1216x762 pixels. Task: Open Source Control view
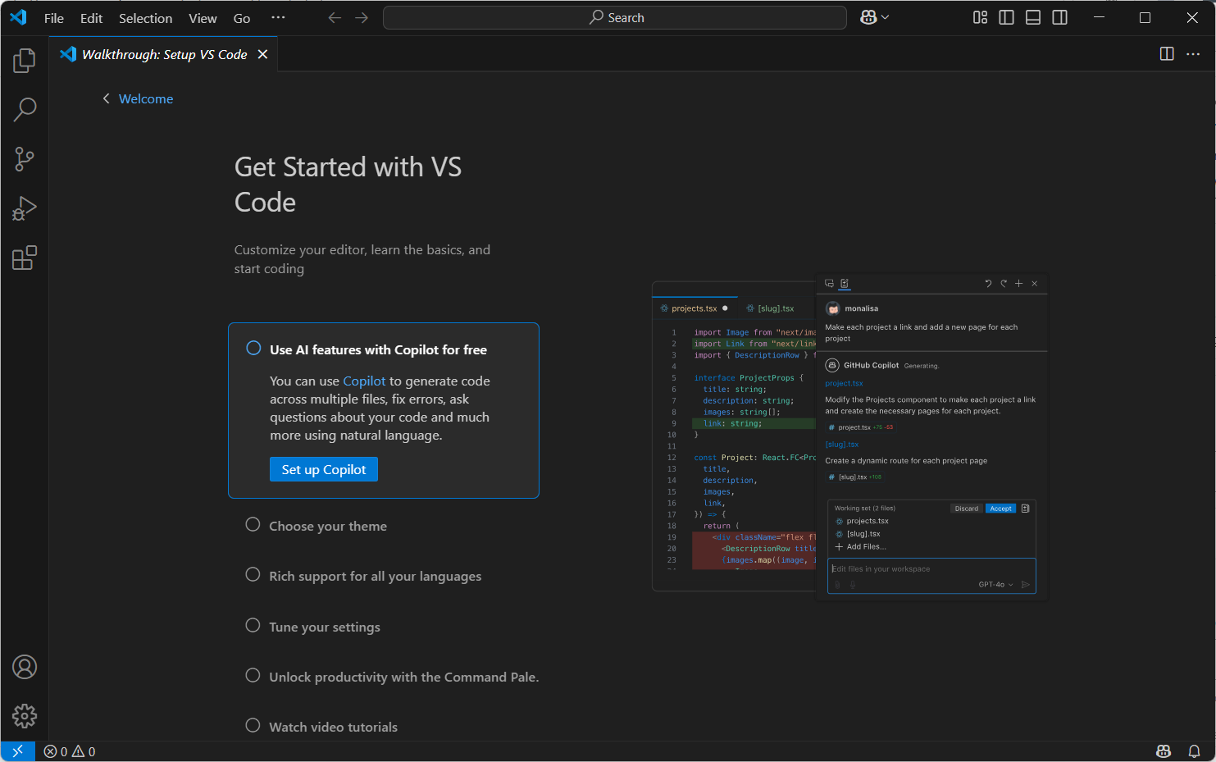[x=25, y=159]
